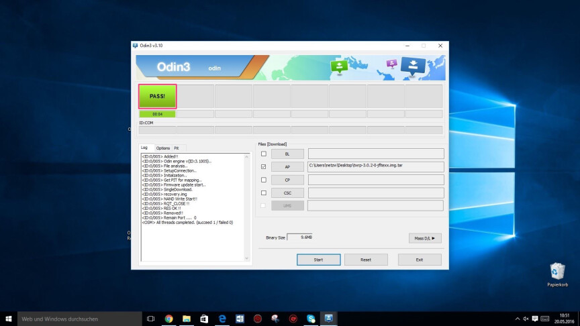The image size is (580, 326).
Task: Show hidden system tray icons
Action: (517, 319)
